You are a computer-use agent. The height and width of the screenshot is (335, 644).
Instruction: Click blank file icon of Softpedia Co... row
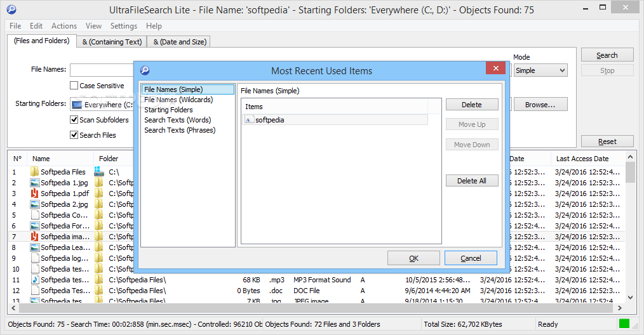(34, 214)
